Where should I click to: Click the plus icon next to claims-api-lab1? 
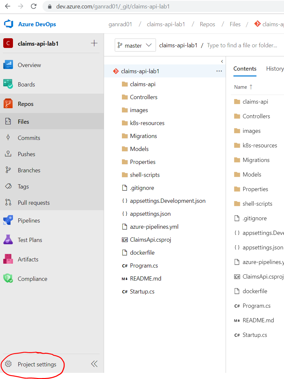[x=94, y=43]
